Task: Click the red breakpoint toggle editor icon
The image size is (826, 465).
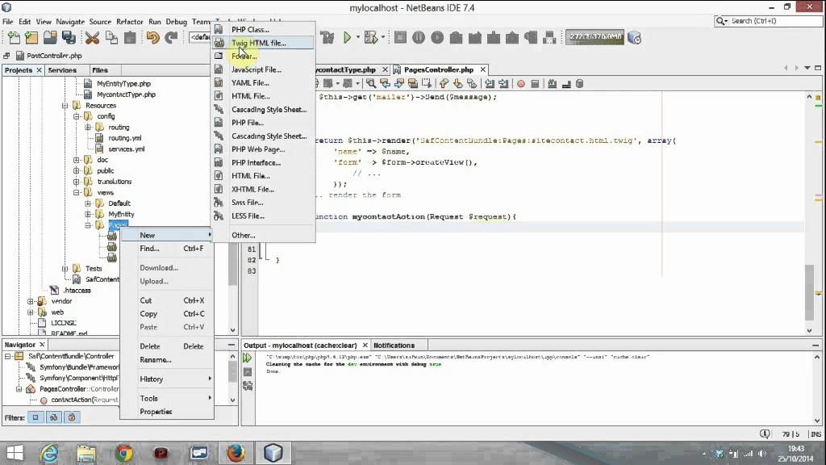Action: coord(521,84)
